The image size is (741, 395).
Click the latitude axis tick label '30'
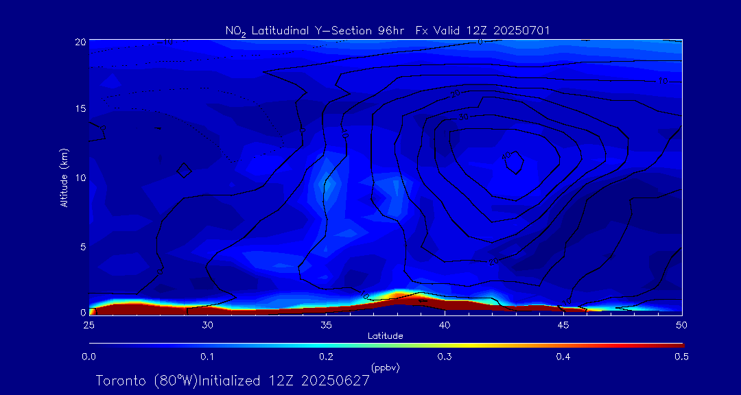207,324
